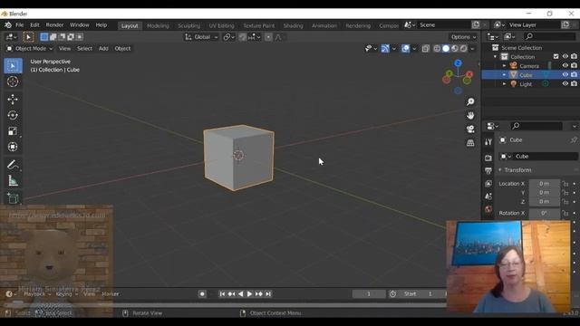Open the Global orientation dropdown

(x=201, y=37)
